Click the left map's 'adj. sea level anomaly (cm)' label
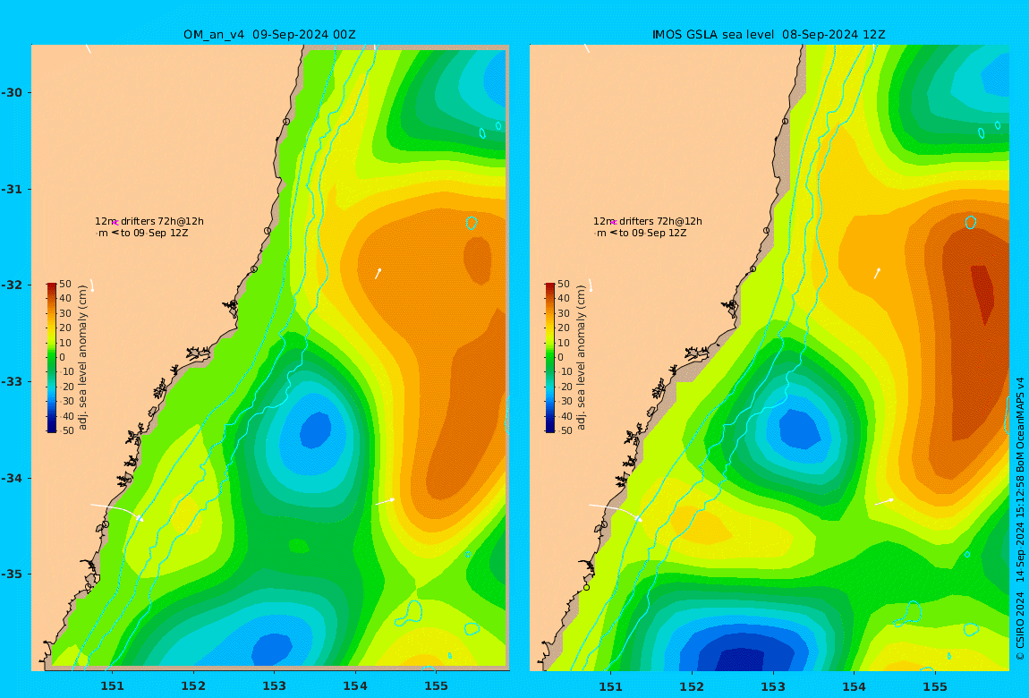The image size is (1029, 698). point(82,358)
